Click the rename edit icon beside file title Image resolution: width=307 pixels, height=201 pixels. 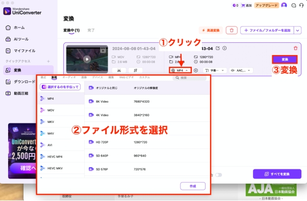[218, 48]
